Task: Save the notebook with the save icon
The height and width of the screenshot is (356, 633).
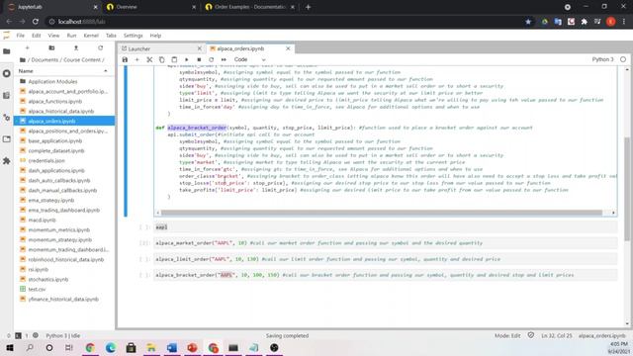Action: 125,59
